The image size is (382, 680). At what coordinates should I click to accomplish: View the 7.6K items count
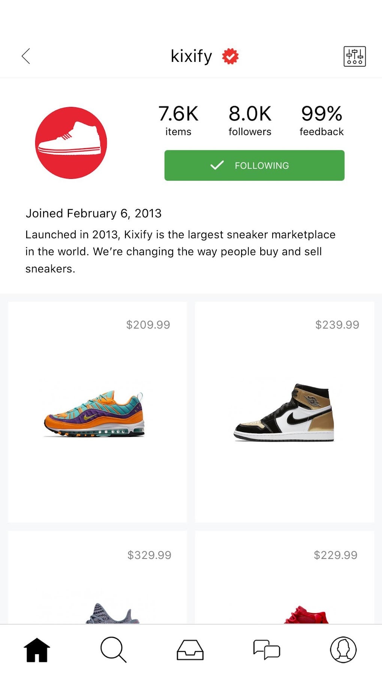[178, 120]
